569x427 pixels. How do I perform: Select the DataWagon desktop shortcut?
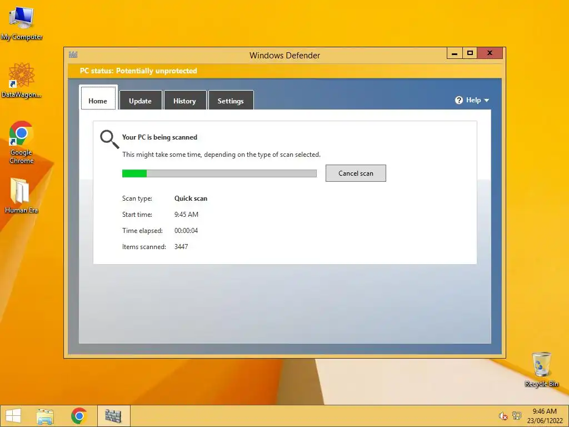(x=22, y=80)
